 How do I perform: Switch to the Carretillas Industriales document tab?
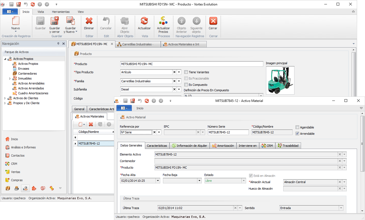(138, 44)
